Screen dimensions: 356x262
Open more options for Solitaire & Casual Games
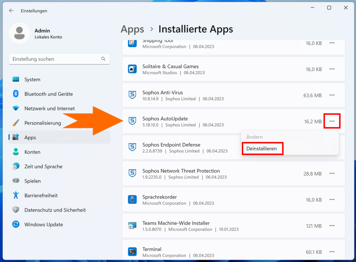pyautogui.click(x=332, y=69)
